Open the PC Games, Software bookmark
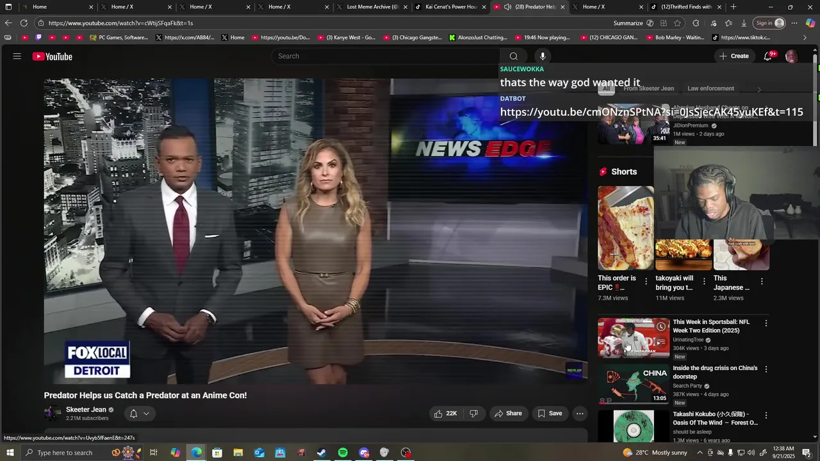Viewport: 820px width, 461px height. (x=119, y=38)
